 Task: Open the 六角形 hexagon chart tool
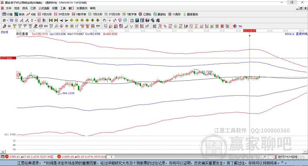174,14
